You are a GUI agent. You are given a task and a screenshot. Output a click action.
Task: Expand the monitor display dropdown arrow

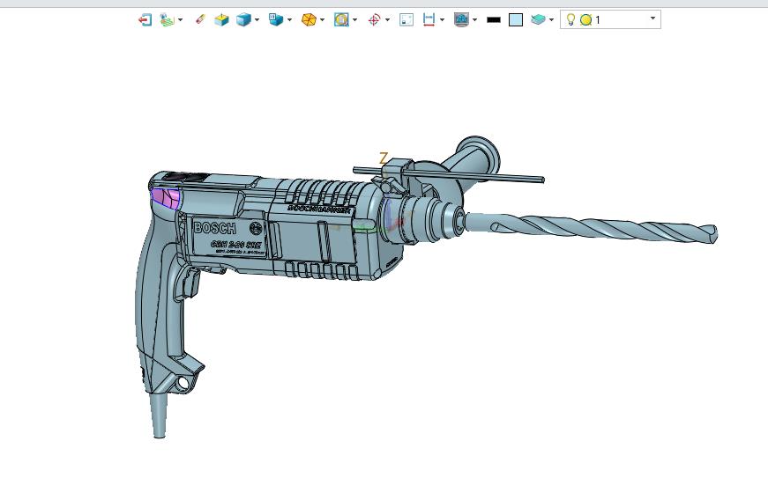(x=474, y=19)
